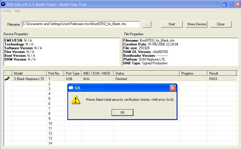Click the 'Creation Date: 01/06/2006 22:24:04' line

pyautogui.click(x=151, y=44)
